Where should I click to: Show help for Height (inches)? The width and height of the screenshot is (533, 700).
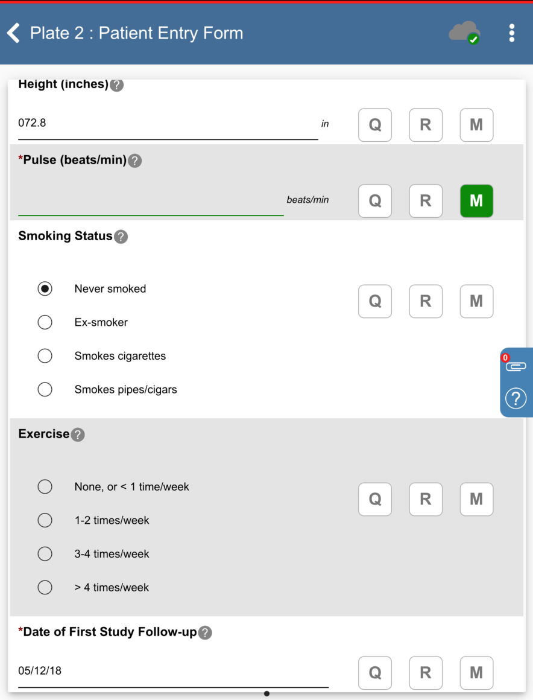click(117, 85)
